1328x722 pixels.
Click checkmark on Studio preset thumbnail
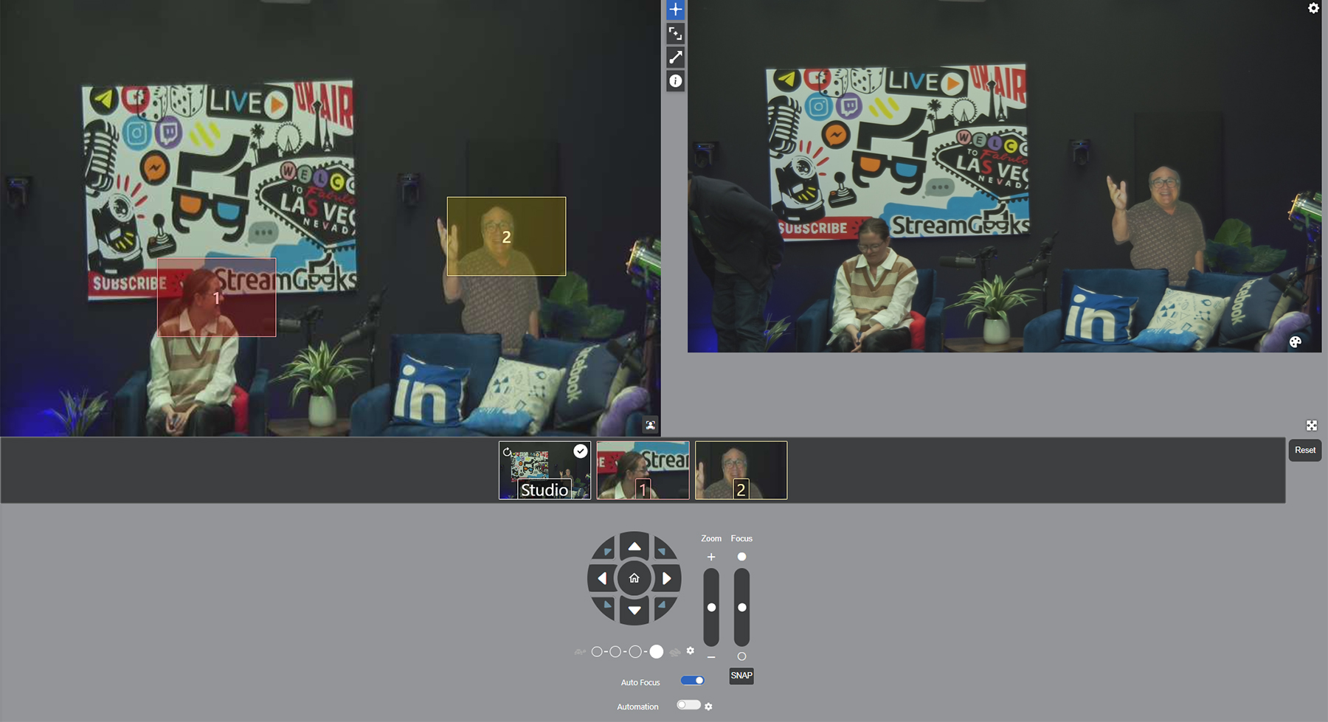pos(581,451)
